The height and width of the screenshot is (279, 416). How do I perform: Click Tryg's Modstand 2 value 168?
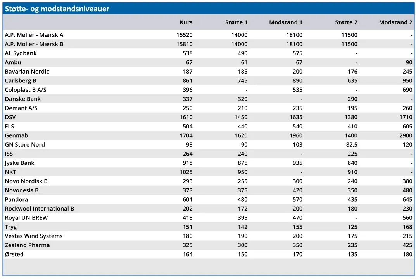click(407, 227)
